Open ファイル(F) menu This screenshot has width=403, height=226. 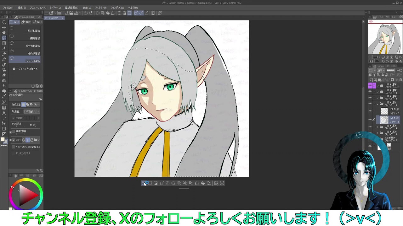pos(8,8)
